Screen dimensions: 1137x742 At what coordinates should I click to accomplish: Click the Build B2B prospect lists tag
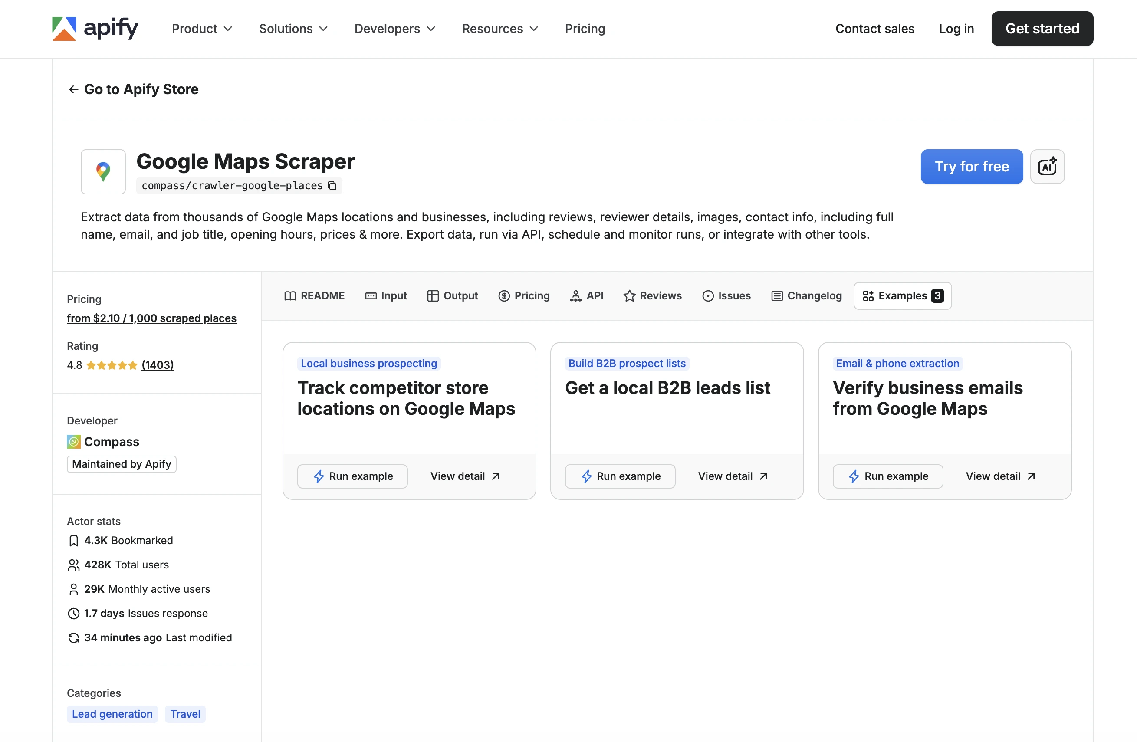(627, 364)
